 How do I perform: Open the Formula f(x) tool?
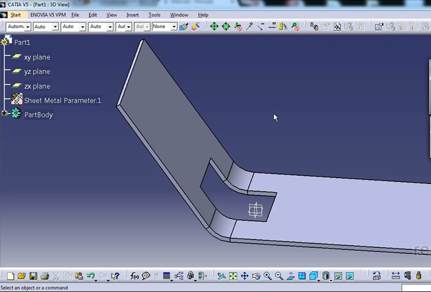134,276
